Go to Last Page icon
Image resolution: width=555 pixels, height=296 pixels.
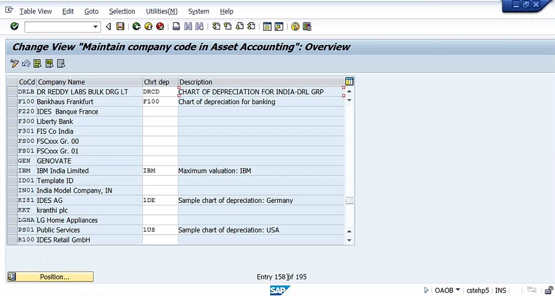coord(251,27)
